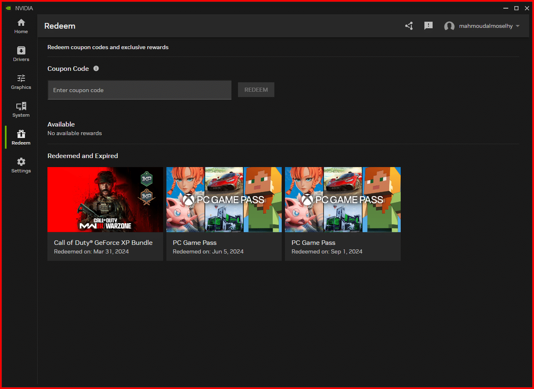Open PC Game Pass image redeemed Sep 1
Image resolution: width=534 pixels, height=389 pixels.
[343, 199]
